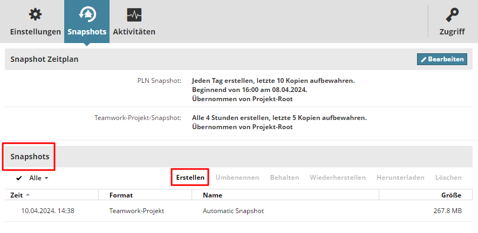Click the Behalten action
Image resolution: width=478 pixels, height=233 pixels.
(x=284, y=178)
